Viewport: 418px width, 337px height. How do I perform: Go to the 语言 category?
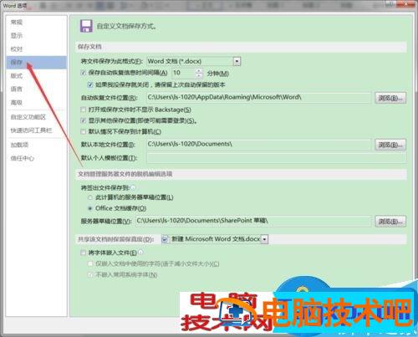click(x=17, y=89)
